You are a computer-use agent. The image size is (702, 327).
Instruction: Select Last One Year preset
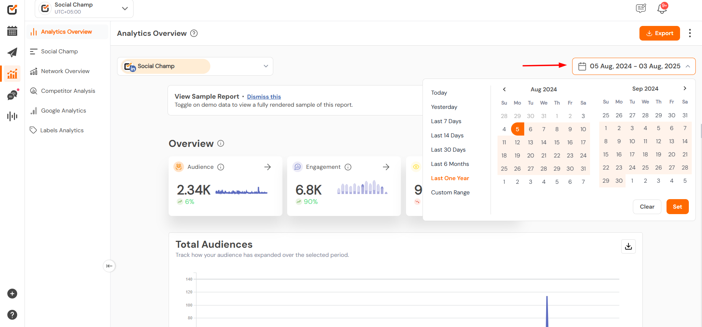(x=450, y=178)
